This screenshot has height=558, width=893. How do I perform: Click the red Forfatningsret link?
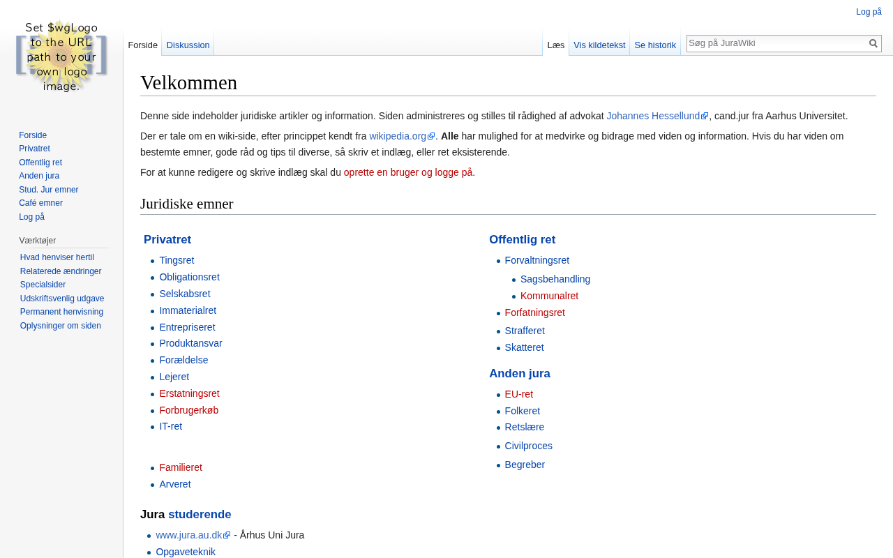click(x=535, y=312)
